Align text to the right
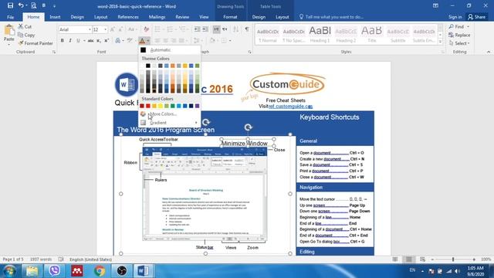This screenshot has height=278, width=494. coord(174,40)
